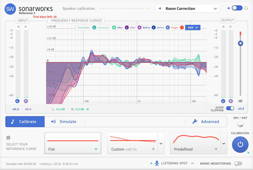
Task: Open the Add curve dropdown in the legend
Action: coord(193,27)
